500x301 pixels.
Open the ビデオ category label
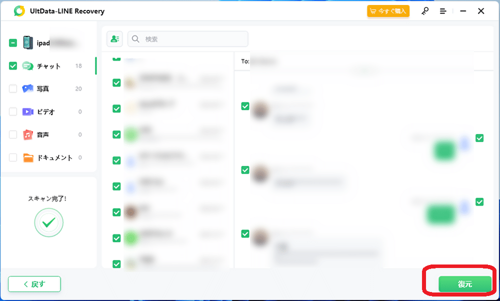coord(46,111)
